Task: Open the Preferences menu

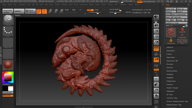Action: (x=83, y=4)
